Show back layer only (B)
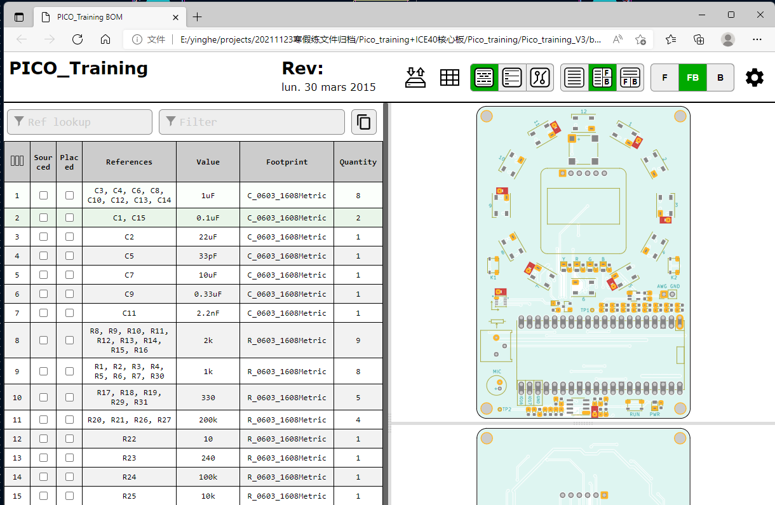The width and height of the screenshot is (775, 505). pos(720,77)
